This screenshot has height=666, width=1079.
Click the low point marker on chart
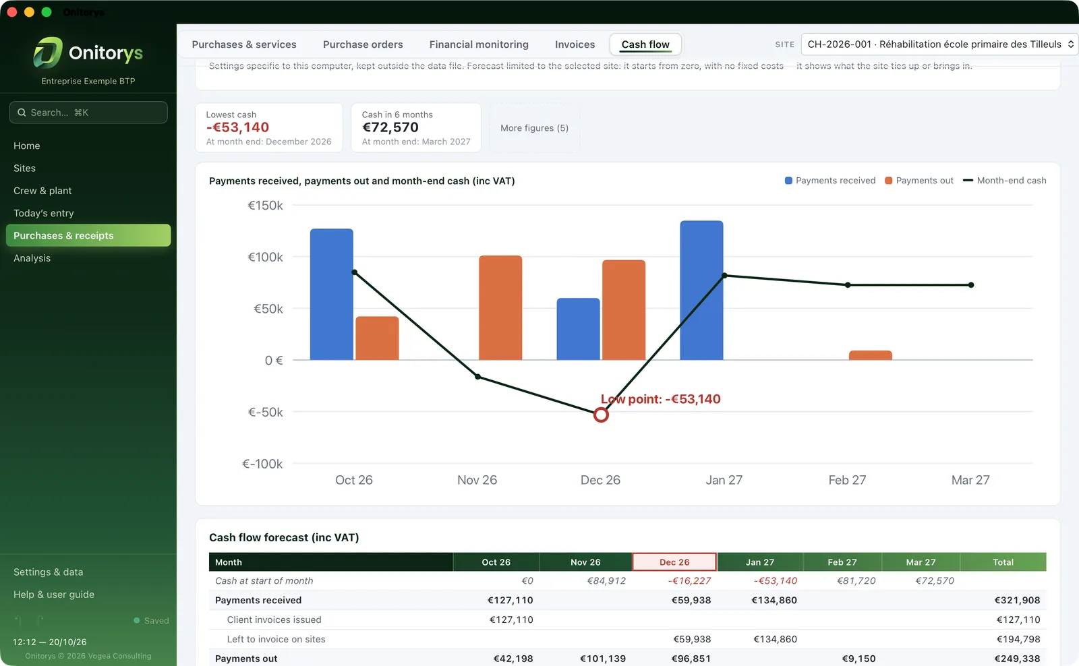point(601,415)
